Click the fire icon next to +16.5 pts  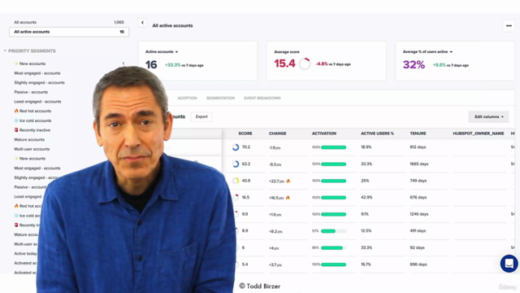point(288,197)
